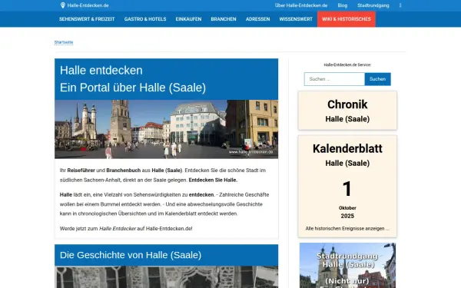461x288 pixels.
Task: Click the bold text Entdecken Sie Halle.
Action: (213, 180)
